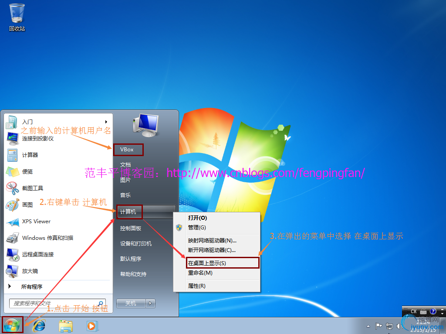446x334 pixels.
Task: Open 音乐 Music link
Action: [125, 195]
